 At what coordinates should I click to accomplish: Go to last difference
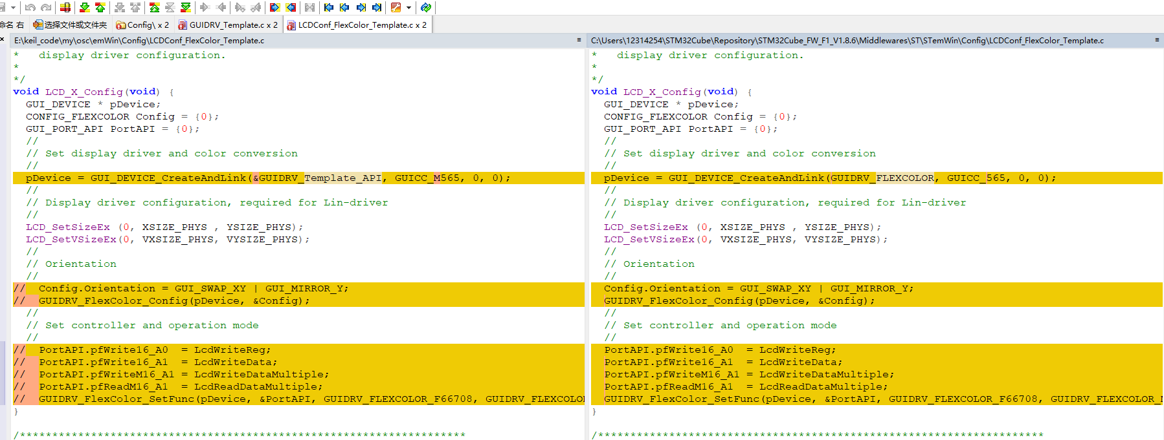tap(186, 7)
